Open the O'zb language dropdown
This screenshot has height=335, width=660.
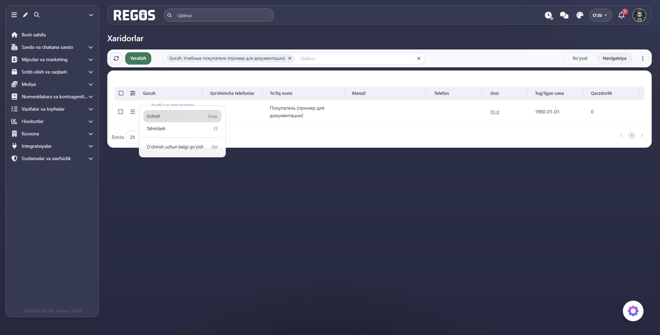[600, 15]
